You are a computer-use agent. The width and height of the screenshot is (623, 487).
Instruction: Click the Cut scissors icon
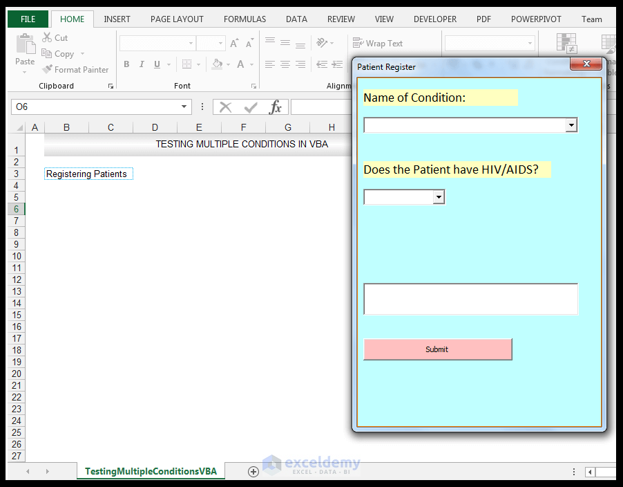pyautogui.click(x=47, y=38)
